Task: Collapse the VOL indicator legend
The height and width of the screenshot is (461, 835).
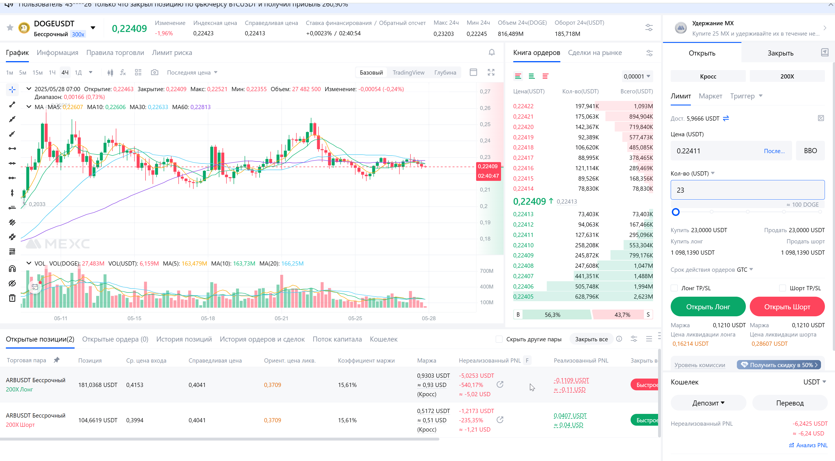Action: [29, 263]
